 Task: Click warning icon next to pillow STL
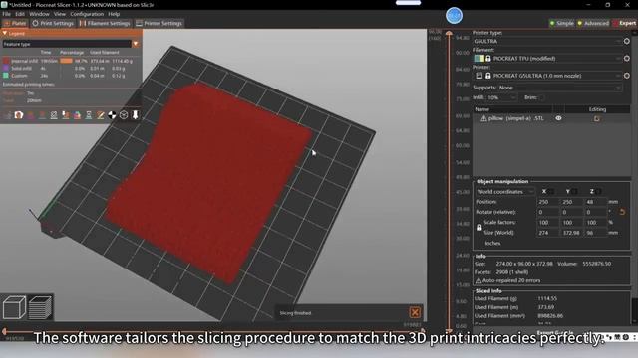click(x=483, y=118)
